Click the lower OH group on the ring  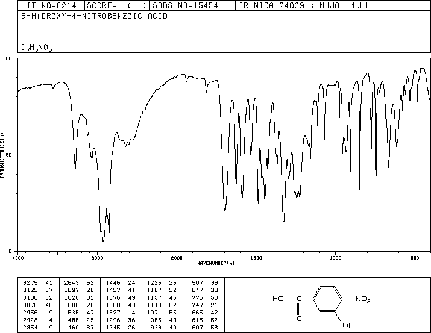coord(348,326)
